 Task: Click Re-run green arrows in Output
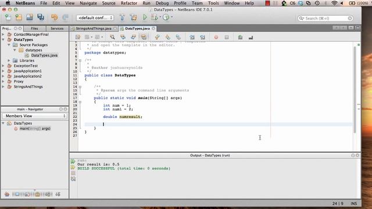coord(73,161)
